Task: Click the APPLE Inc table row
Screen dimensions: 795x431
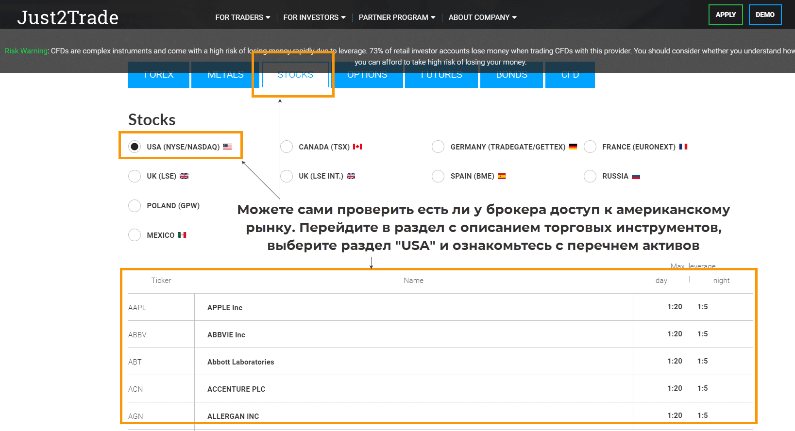Action: 413,307
